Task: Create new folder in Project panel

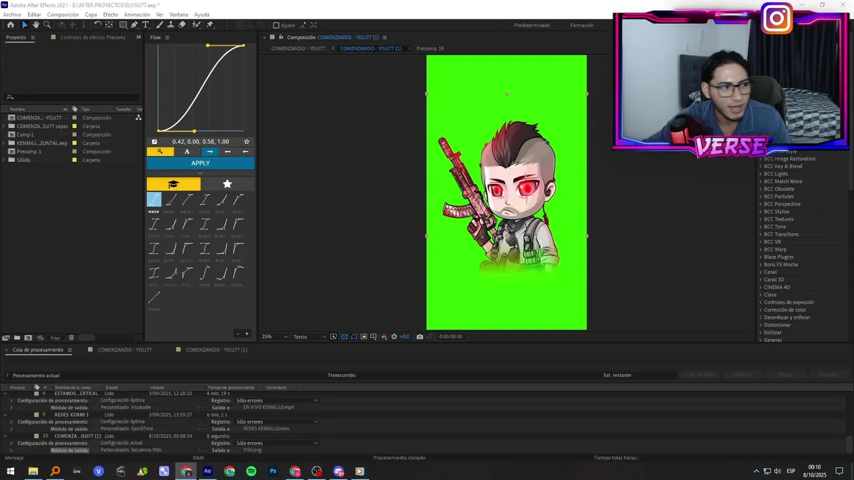Action: click(x=18, y=338)
